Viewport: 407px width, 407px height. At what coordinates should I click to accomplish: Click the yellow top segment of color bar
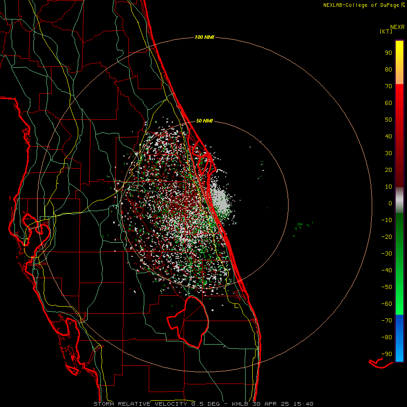(399, 62)
